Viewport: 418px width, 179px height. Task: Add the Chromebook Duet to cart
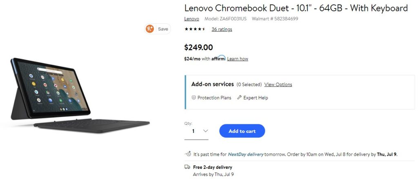242,131
